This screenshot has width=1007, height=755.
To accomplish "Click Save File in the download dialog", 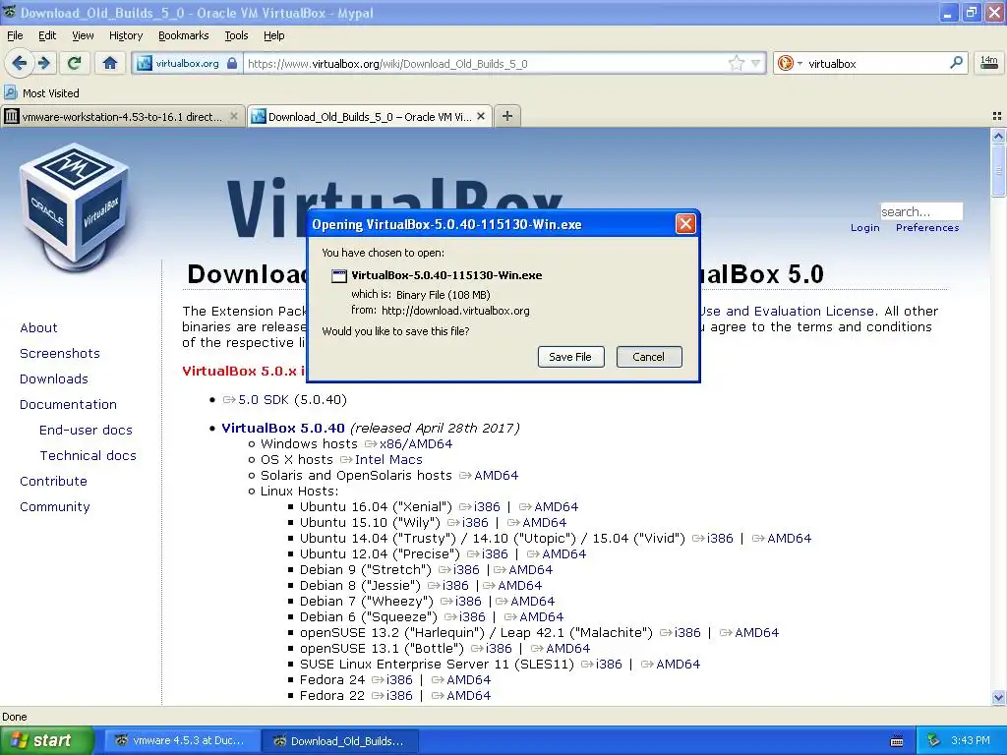I will coord(570,357).
